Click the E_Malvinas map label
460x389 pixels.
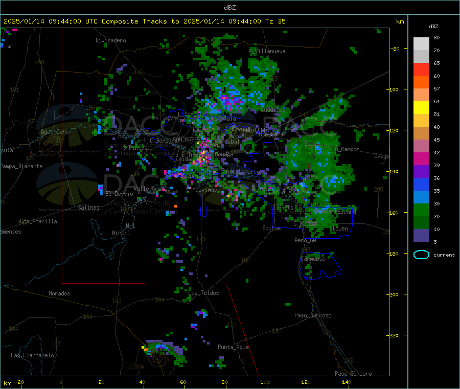[202, 190]
